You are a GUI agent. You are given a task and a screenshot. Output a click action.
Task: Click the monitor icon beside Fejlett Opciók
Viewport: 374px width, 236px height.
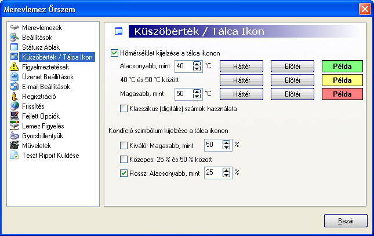pos(14,116)
